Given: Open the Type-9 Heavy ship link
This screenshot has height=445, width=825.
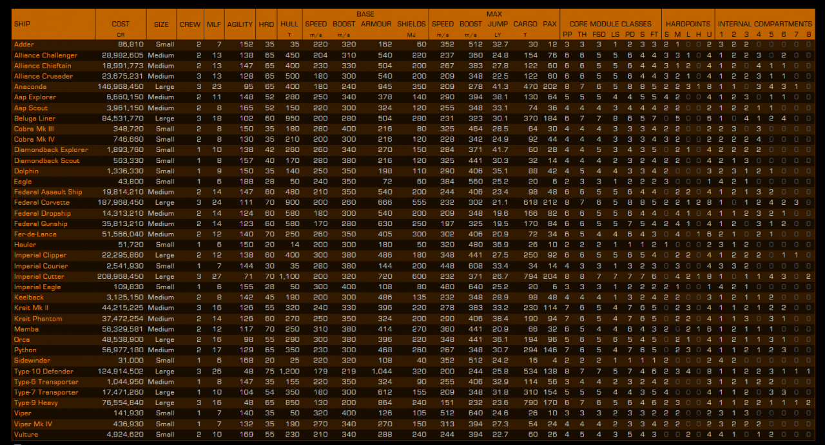Looking at the screenshot, I should (x=36, y=402).
